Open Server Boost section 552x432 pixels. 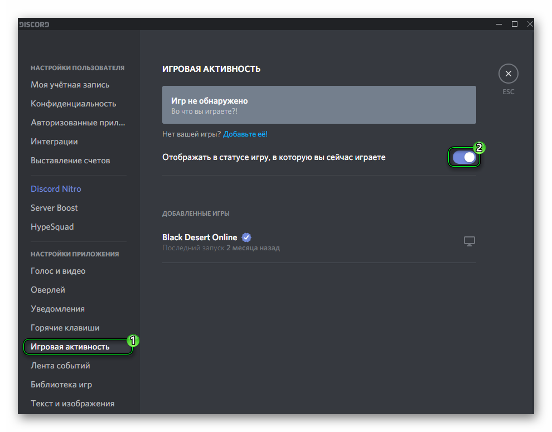(x=54, y=208)
